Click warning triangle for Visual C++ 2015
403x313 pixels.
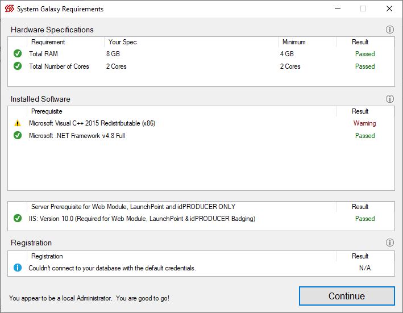coord(18,123)
